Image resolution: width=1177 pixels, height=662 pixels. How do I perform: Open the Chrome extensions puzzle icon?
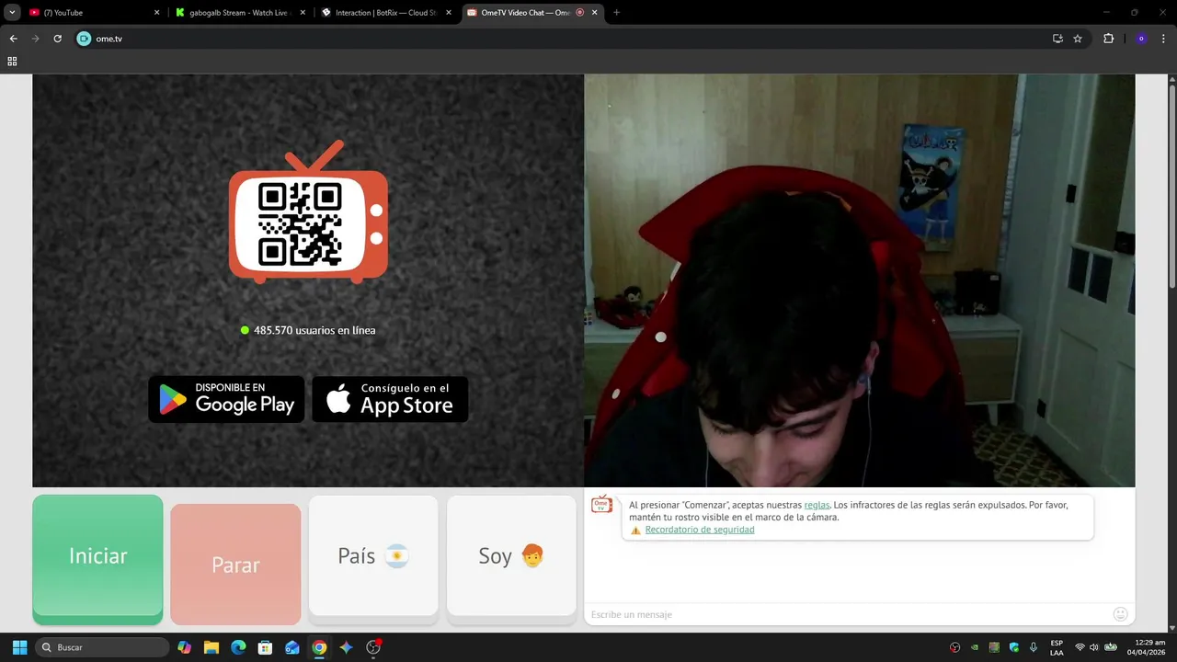pyautogui.click(x=1108, y=39)
